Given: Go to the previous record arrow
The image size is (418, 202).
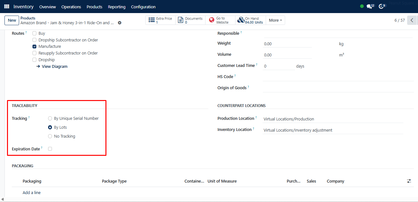Looking at the screenshot, I should [412, 20].
